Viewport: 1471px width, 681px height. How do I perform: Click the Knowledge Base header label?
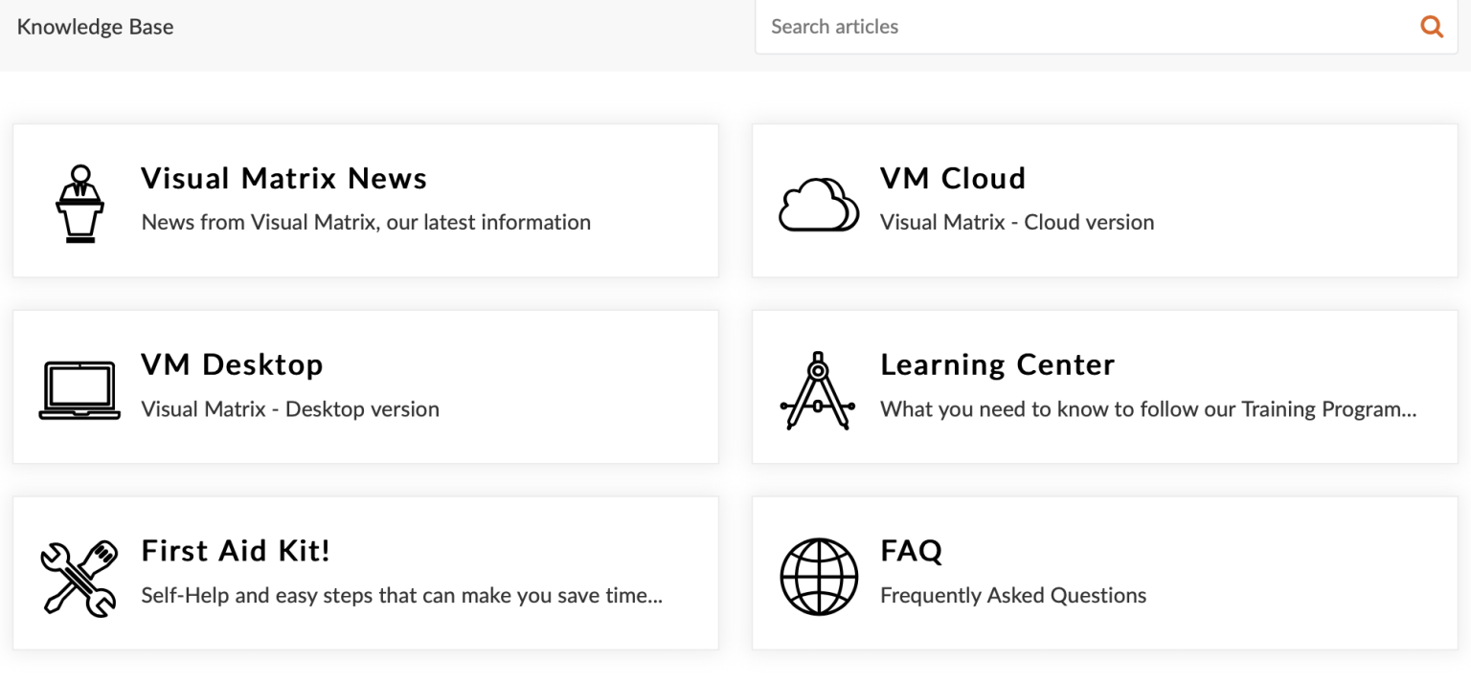pyautogui.click(x=96, y=27)
